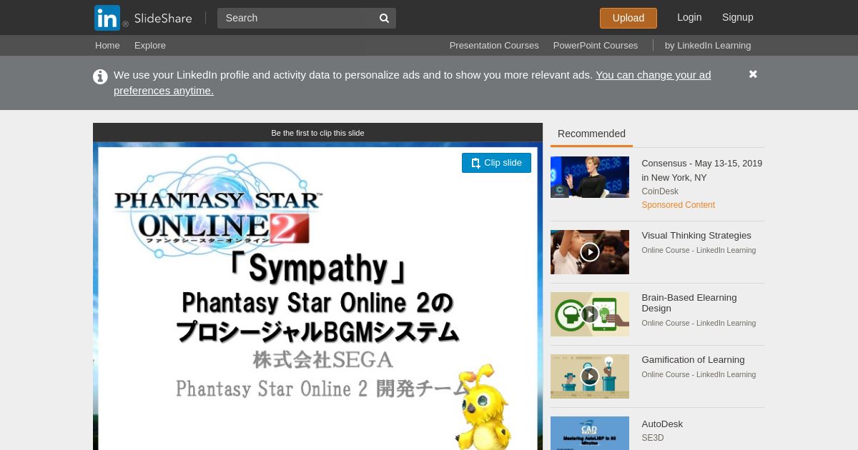Open PowerPoint Courses menu link
This screenshot has height=450, width=858.
(x=596, y=45)
